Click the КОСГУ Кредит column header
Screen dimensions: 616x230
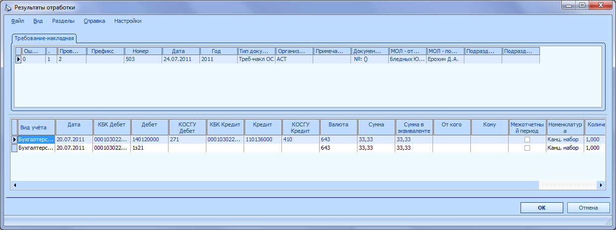301,127
